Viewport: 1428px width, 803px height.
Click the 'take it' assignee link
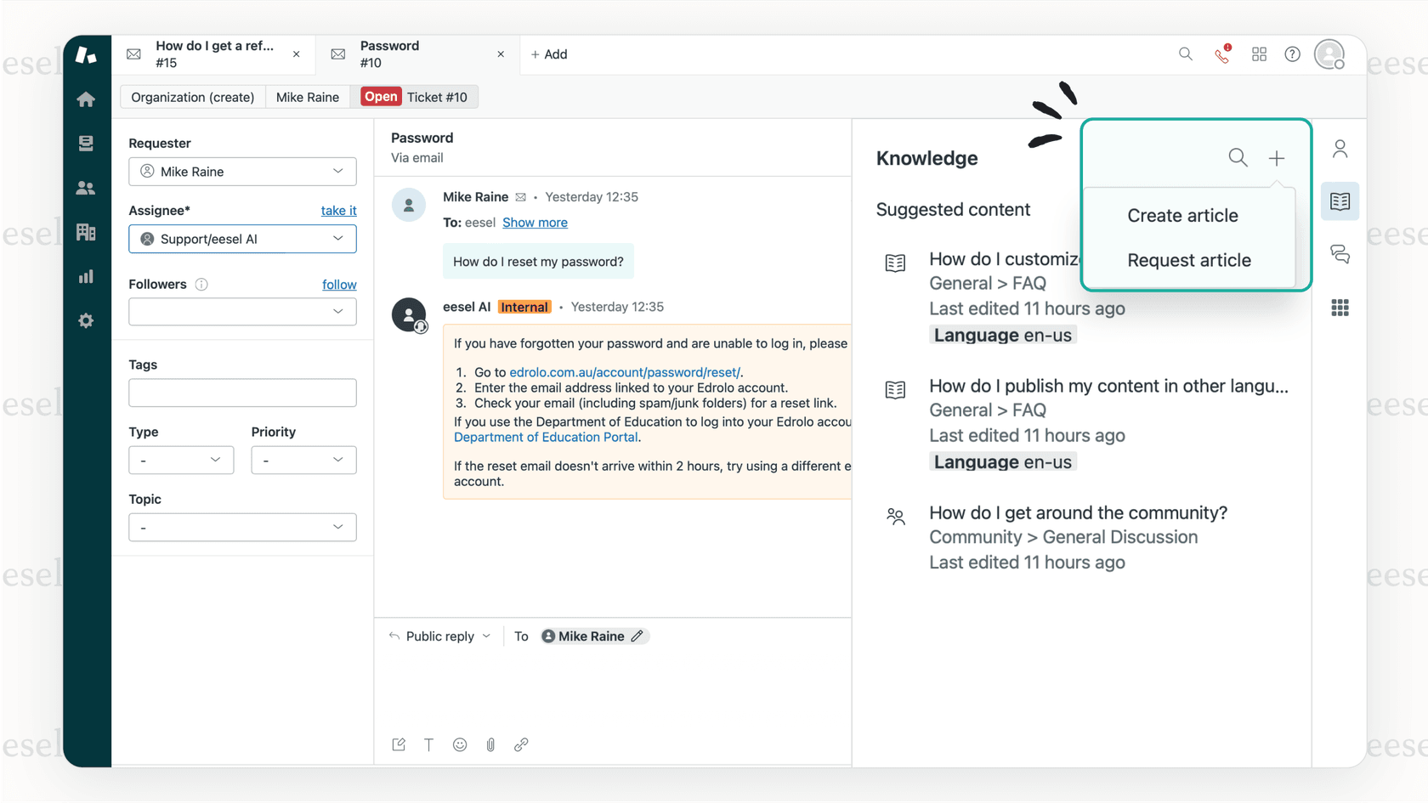338,211
